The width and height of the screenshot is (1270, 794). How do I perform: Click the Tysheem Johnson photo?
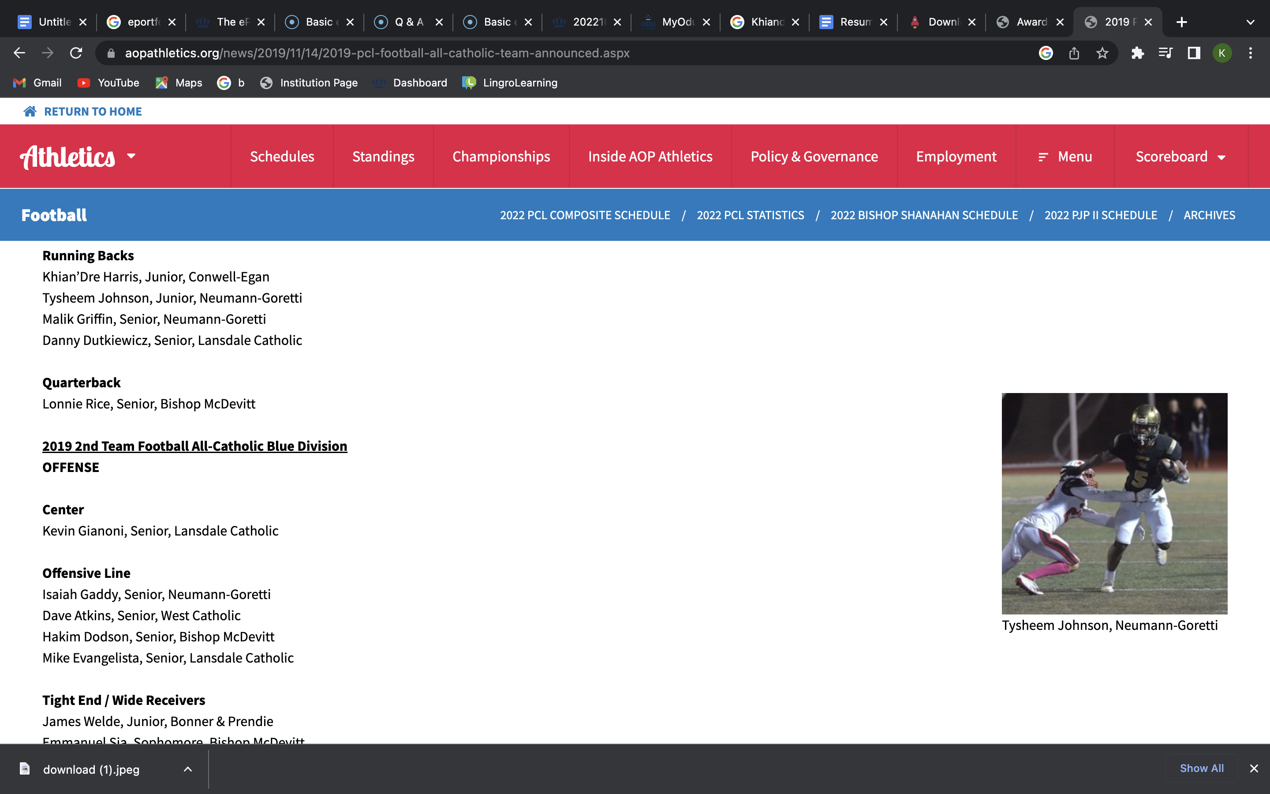point(1114,503)
